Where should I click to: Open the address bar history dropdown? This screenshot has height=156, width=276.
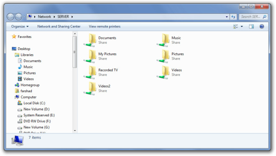coord(227,17)
